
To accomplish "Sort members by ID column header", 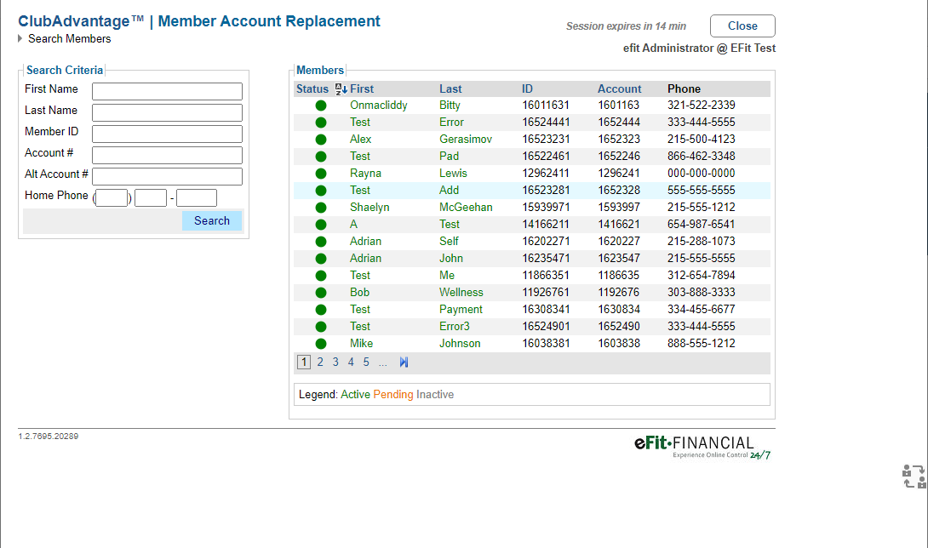I will pyautogui.click(x=527, y=88).
